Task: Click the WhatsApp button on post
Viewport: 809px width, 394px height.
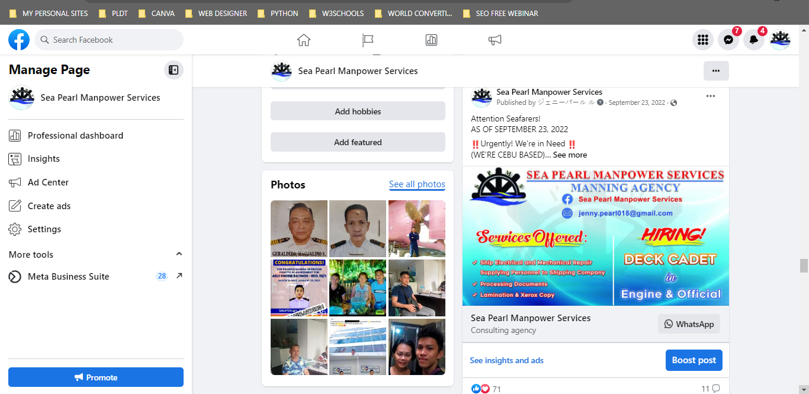Action: pos(689,324)
